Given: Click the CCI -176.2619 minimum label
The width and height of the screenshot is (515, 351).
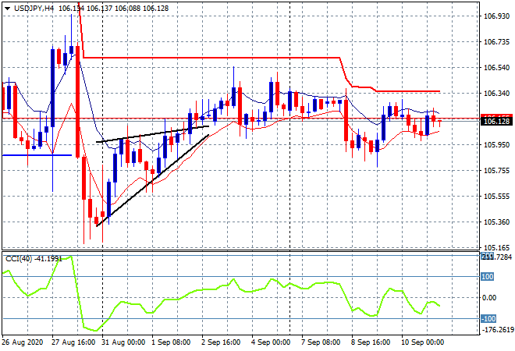Looking at the screenshot, I should [x=498, y=329].
